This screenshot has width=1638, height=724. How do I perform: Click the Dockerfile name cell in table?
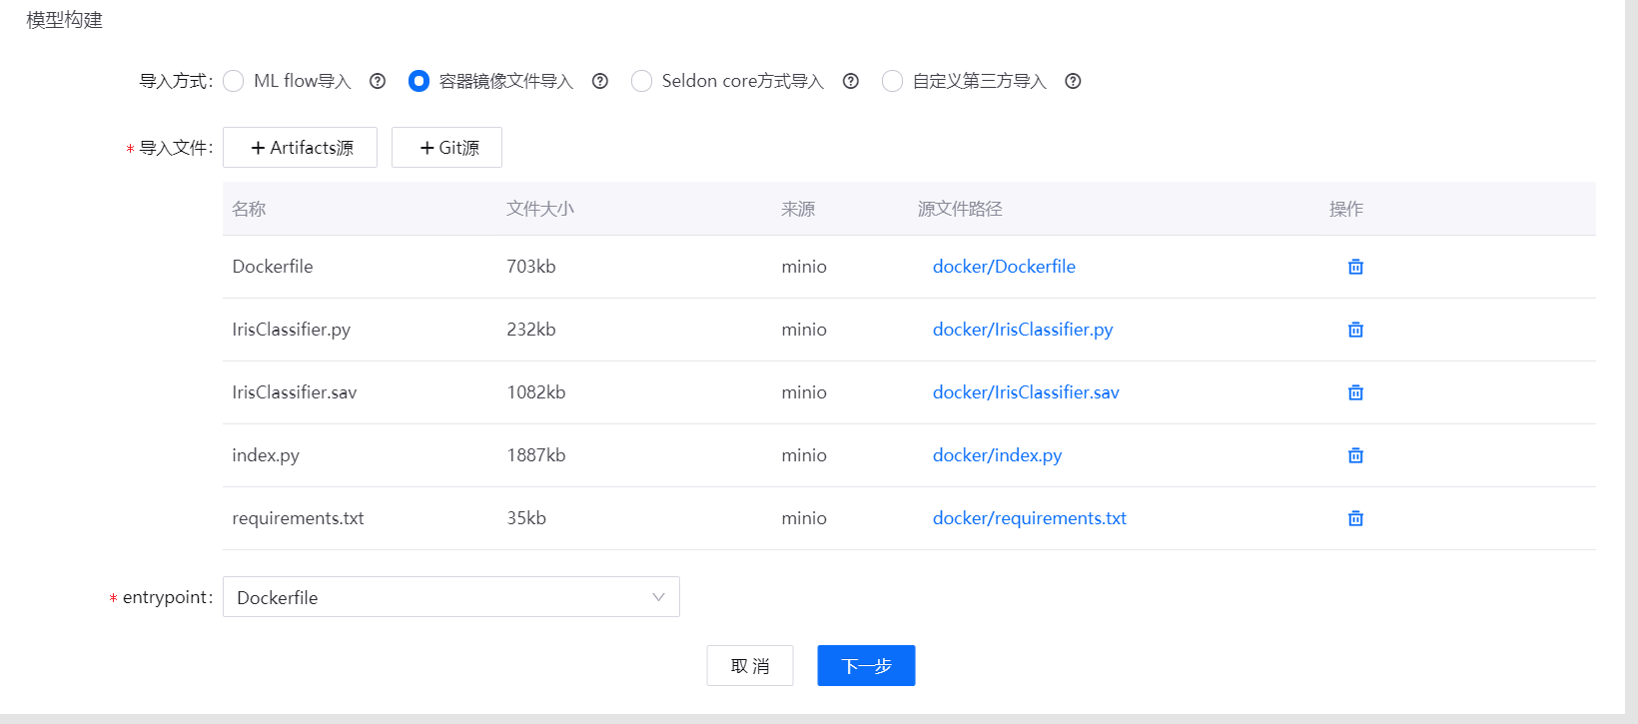273,267
